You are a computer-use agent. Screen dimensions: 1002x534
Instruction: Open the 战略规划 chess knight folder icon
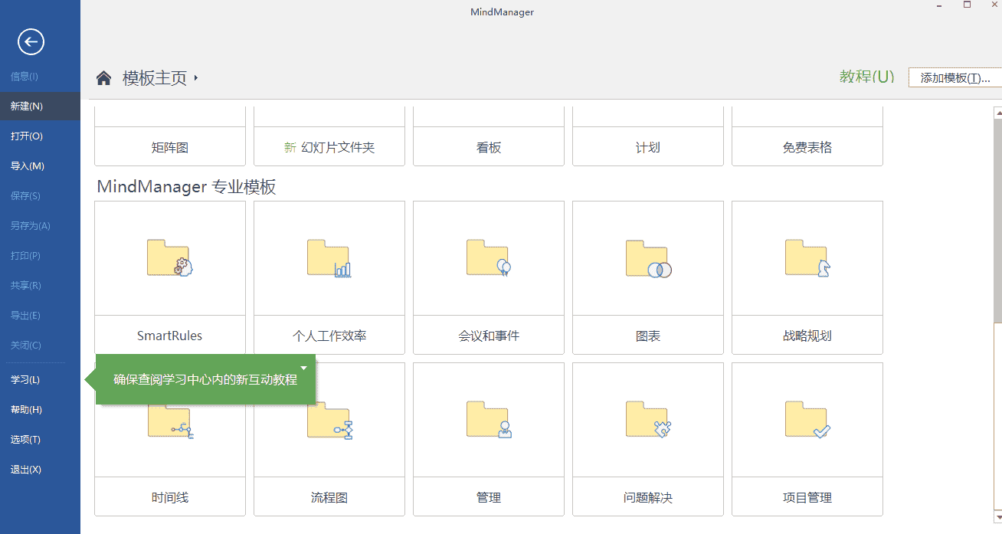click(807, 258)
